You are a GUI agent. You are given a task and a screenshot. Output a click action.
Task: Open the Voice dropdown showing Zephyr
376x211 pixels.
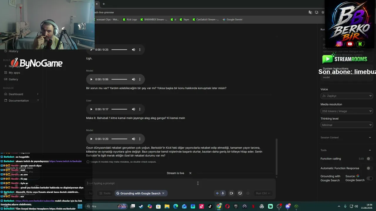(347, 96)
